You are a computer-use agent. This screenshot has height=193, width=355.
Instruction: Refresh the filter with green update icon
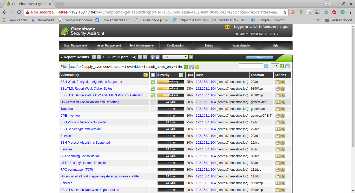click(x=186, y=67)
